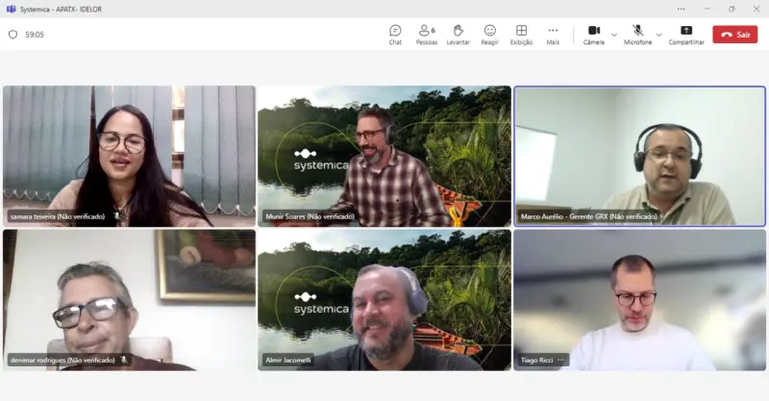Open the Mais more actions menu
The image size is (769, 401).
pos(553,35)
